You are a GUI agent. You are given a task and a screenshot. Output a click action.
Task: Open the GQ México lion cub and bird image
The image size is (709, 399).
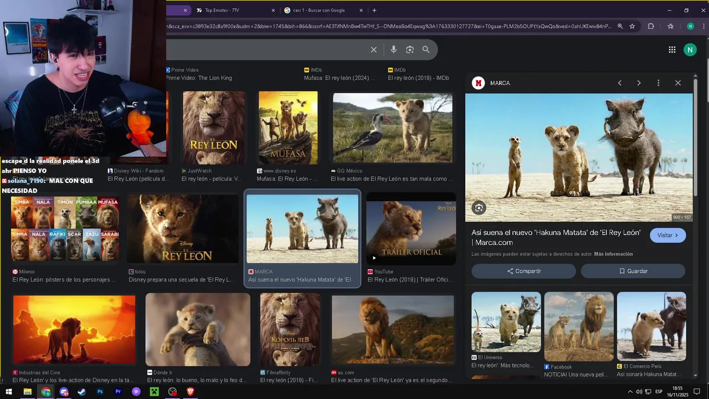point(393,128)
